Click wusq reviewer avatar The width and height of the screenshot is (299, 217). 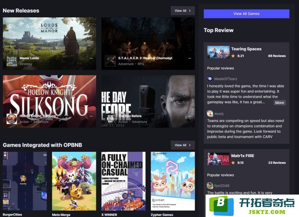pyautogui.click(x=210, y=113)
